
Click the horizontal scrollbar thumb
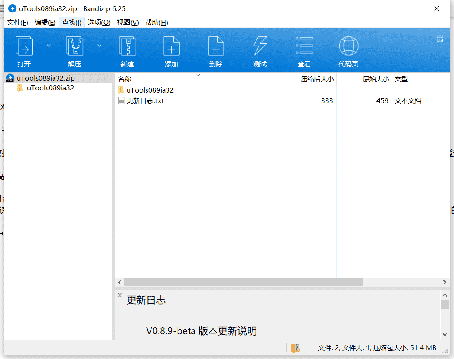point(244,282)
